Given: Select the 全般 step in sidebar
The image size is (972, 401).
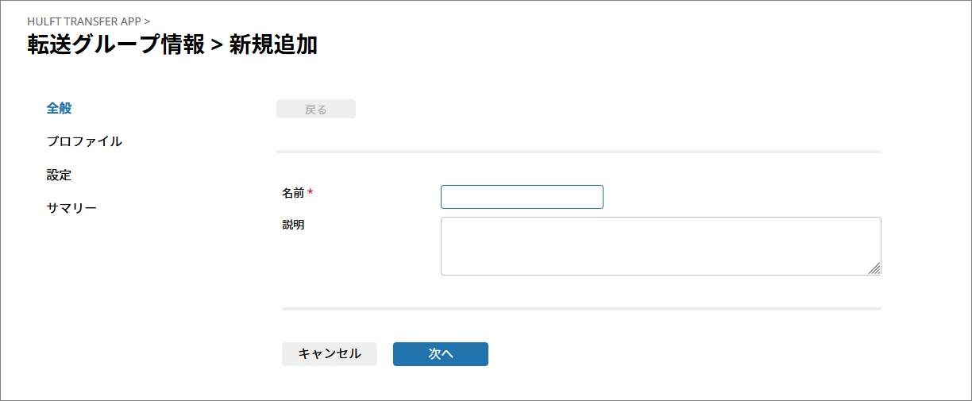Looking at the screenshot, I should pos(59,108).
